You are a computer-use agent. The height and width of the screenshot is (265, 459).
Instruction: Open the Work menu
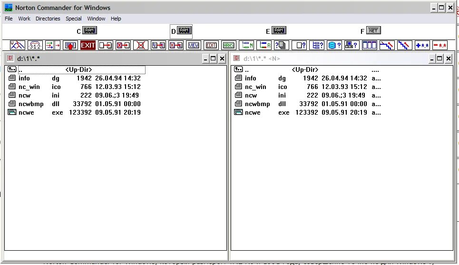click(24, 19)
